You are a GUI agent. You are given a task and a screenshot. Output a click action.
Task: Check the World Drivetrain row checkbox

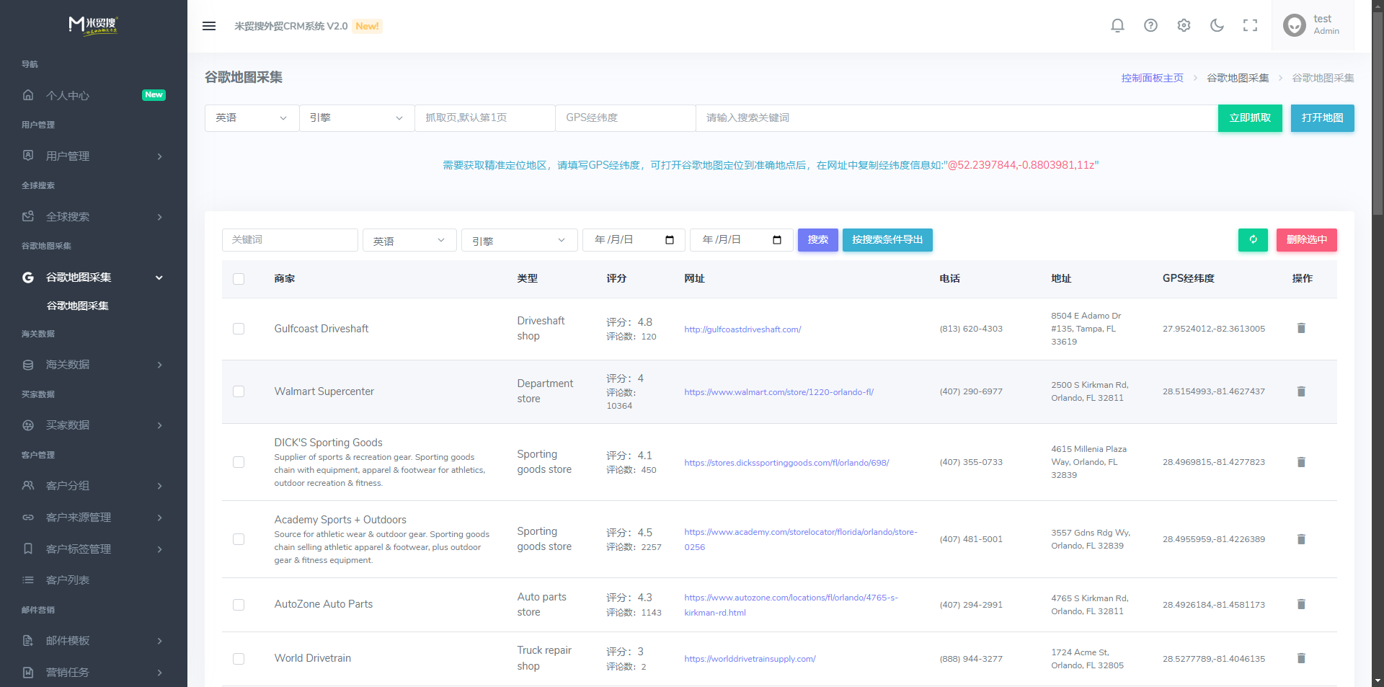click(x=239, y=659)
